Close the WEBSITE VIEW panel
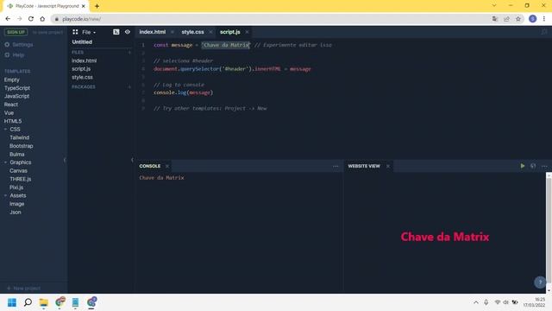552x311 pixels. coord(388,166)
